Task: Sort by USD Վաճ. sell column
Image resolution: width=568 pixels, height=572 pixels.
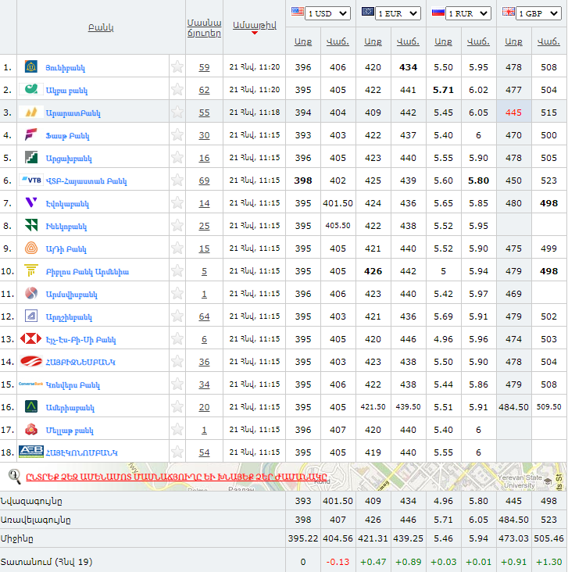Action: 338,42
